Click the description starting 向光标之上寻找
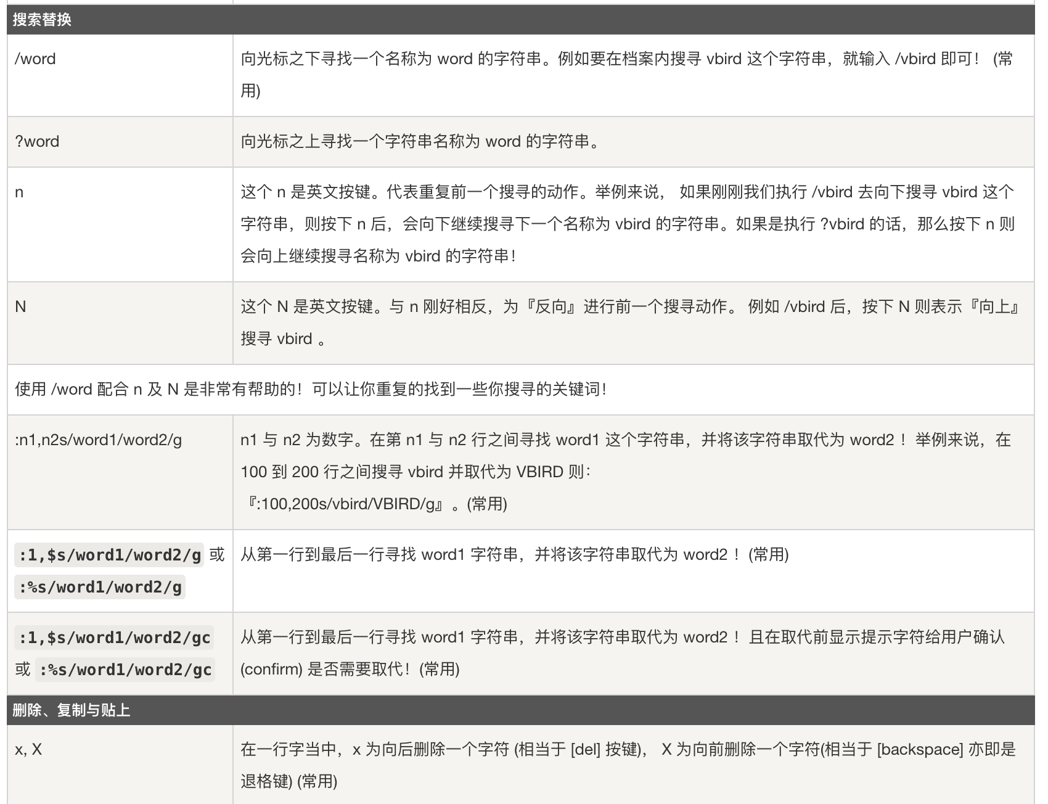 tap(420, 142)
